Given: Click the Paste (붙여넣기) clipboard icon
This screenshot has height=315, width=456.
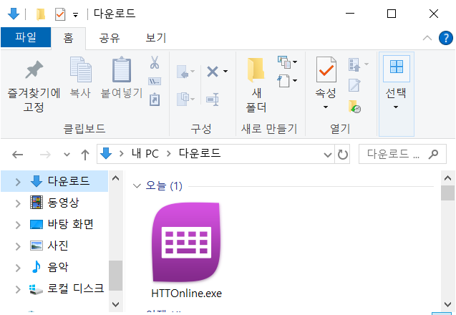Looking at the screenshot, I should click(x=122, y=69).
